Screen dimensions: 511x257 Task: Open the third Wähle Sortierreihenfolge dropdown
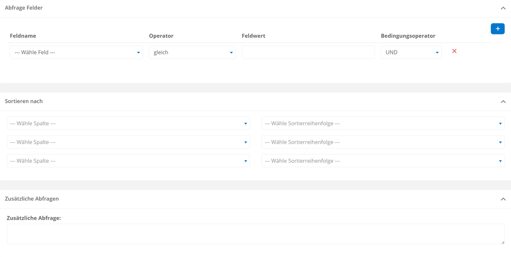coord(383,161)
